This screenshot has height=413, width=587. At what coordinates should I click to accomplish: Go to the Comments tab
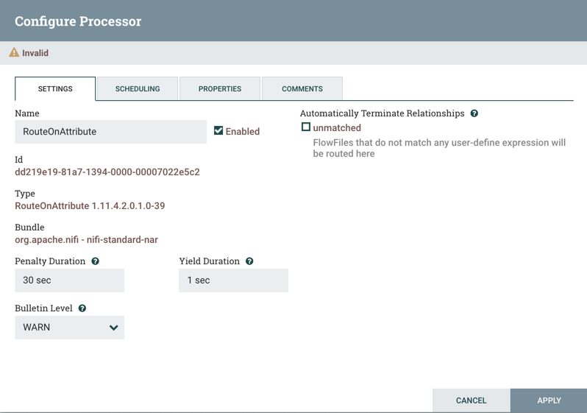[x=302, y=88]
